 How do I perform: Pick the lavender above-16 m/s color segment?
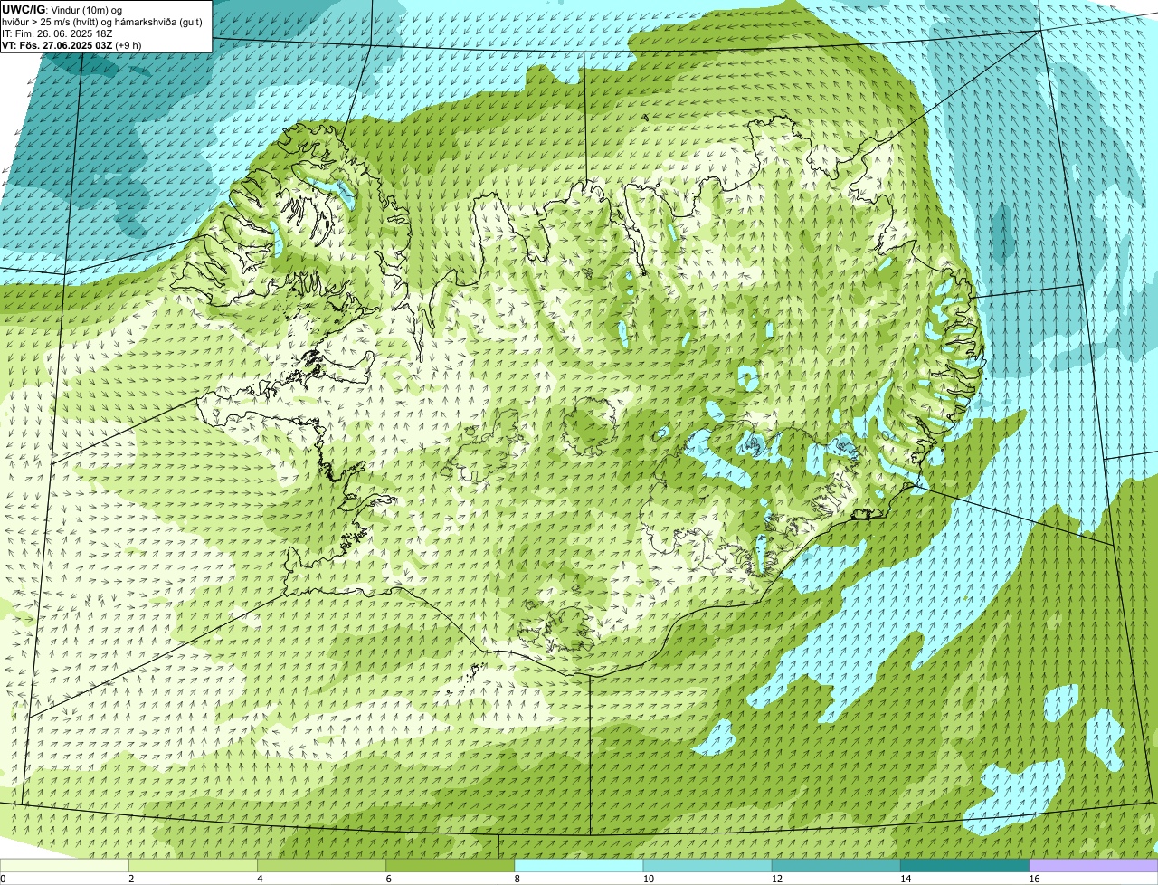pos(1094,866)
